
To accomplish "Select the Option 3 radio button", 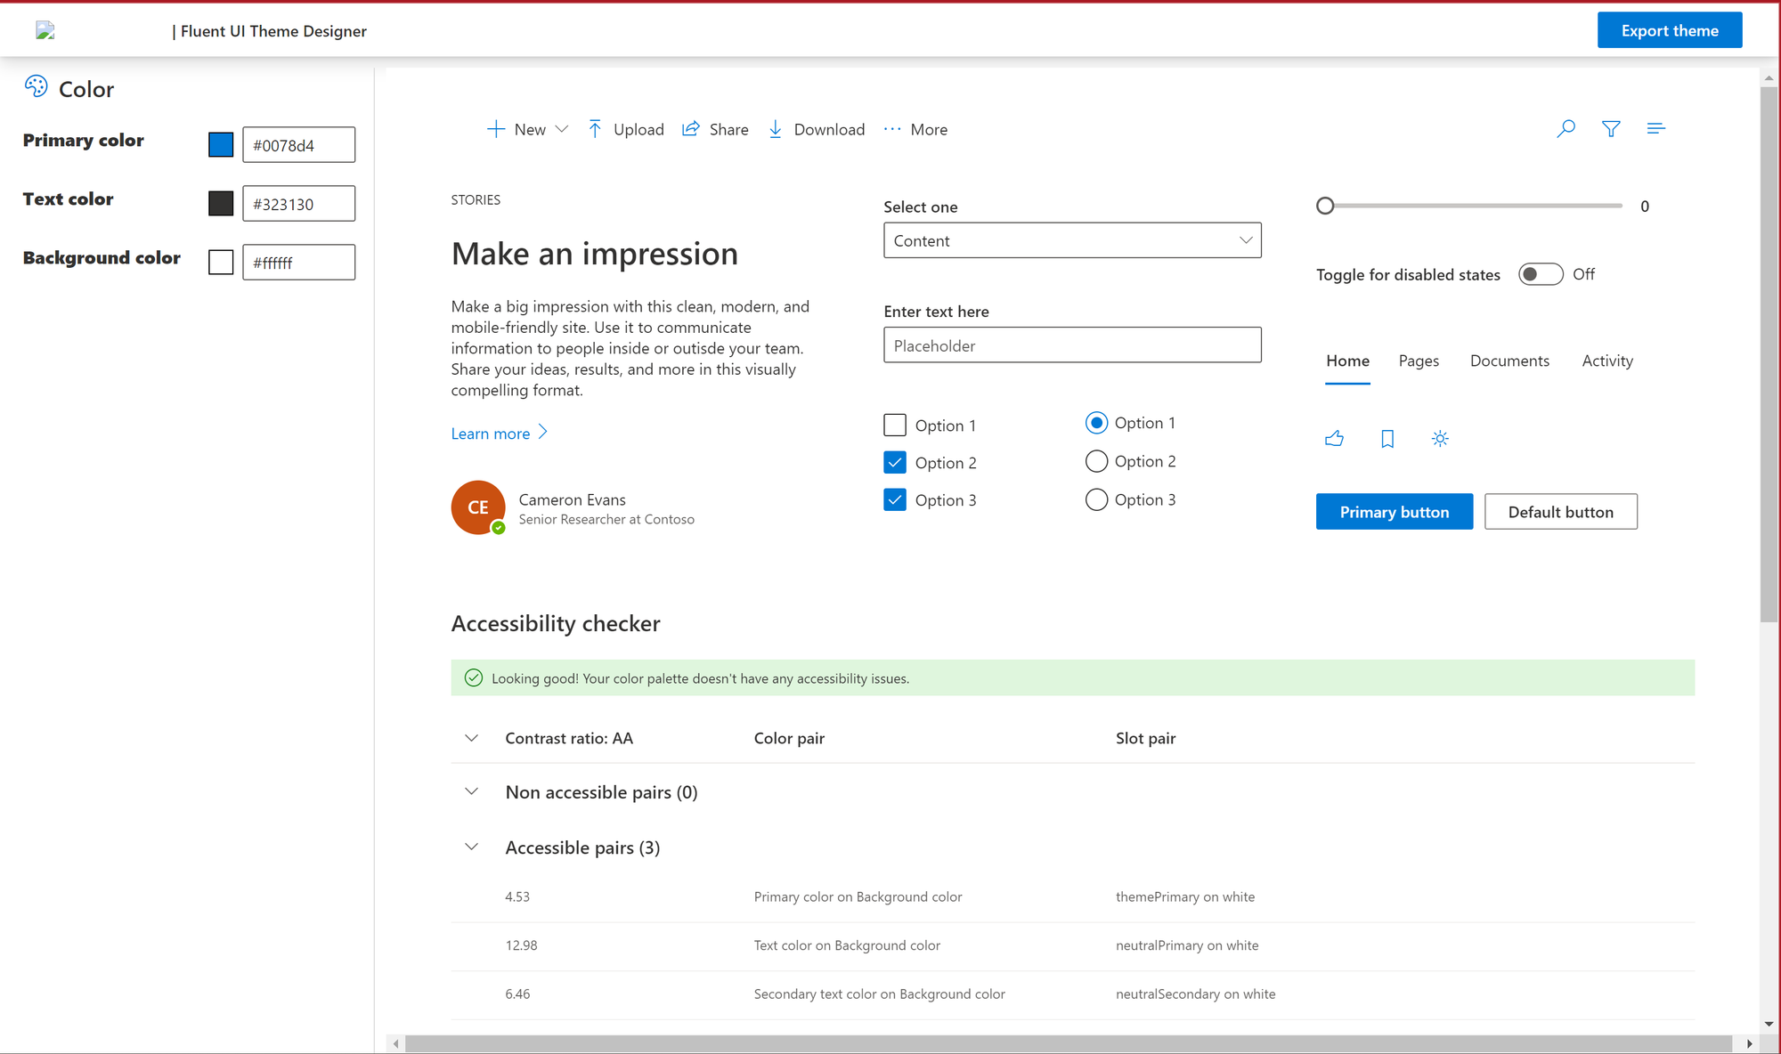I will (x=1096, y=499).
